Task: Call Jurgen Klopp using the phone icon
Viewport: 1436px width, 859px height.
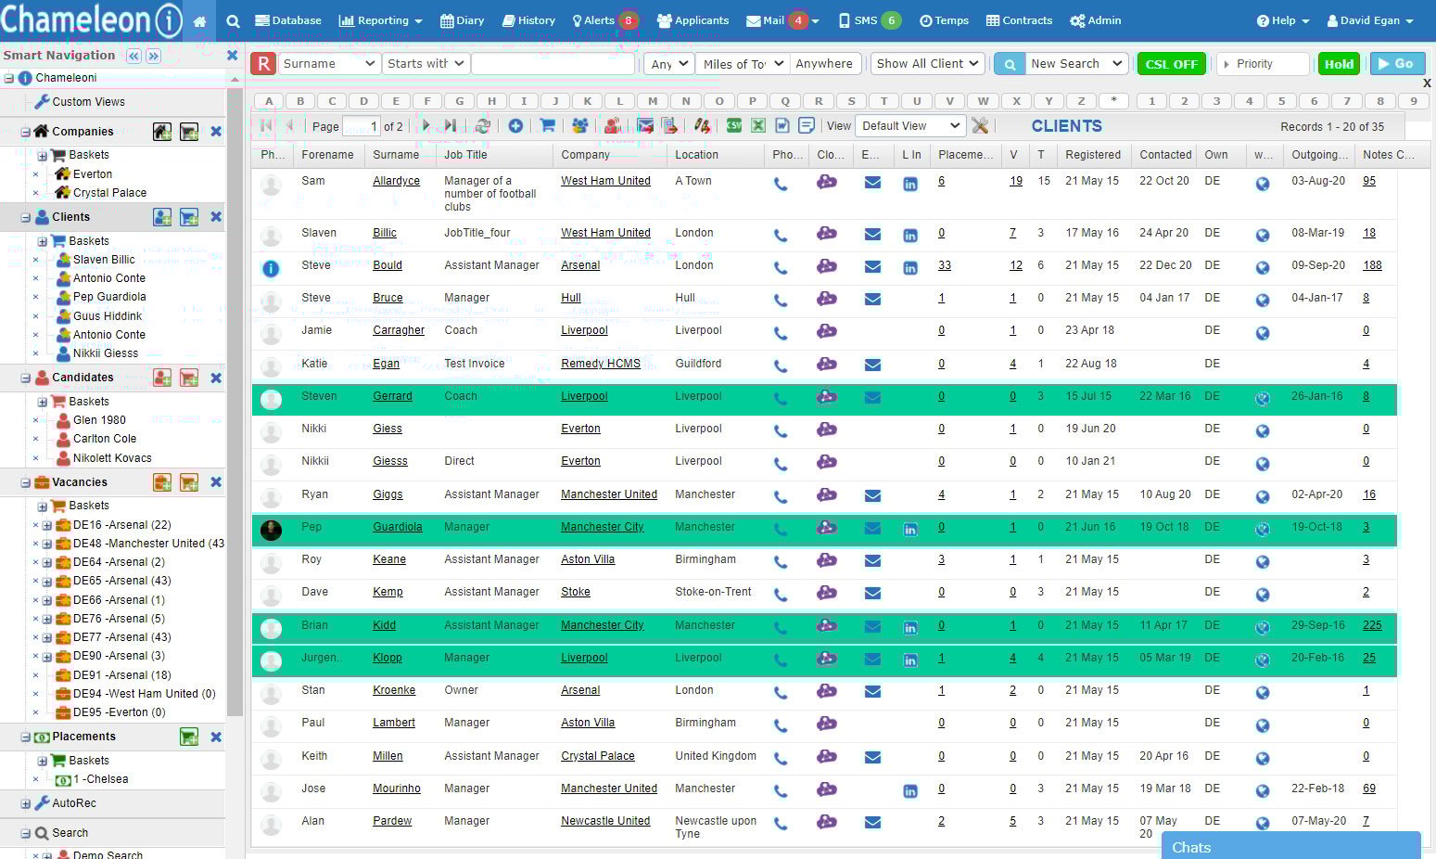Action: point(782,660)
